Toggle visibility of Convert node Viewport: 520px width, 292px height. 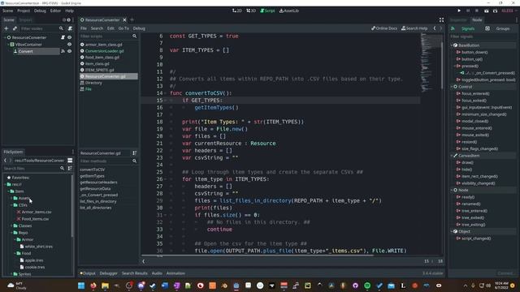tap(69, 51)
